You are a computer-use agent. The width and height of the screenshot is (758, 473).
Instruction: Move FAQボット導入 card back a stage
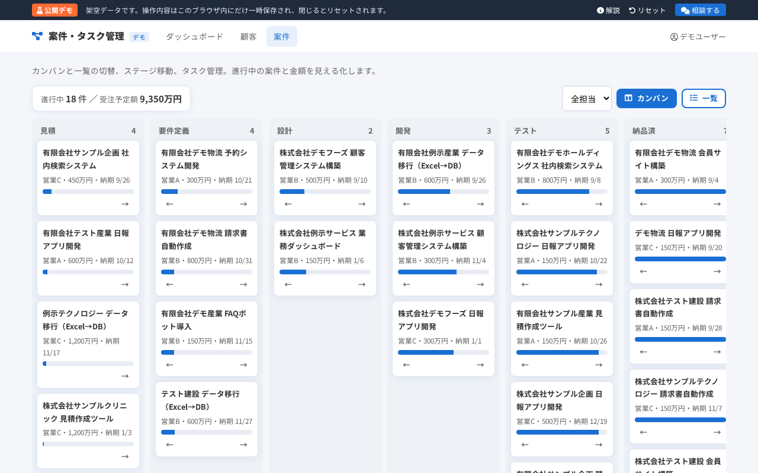pyautogui.click(x=170, y=365)
